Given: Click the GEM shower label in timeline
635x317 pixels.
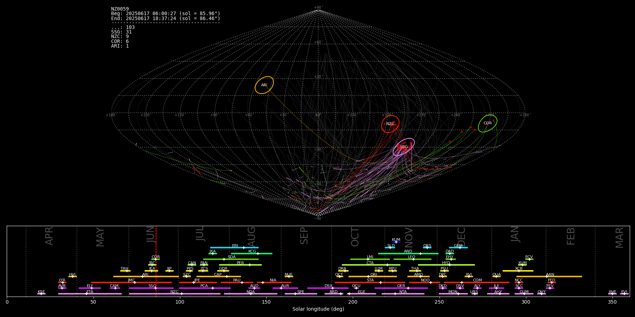Looking at the screenshot, I should [458, 246].
